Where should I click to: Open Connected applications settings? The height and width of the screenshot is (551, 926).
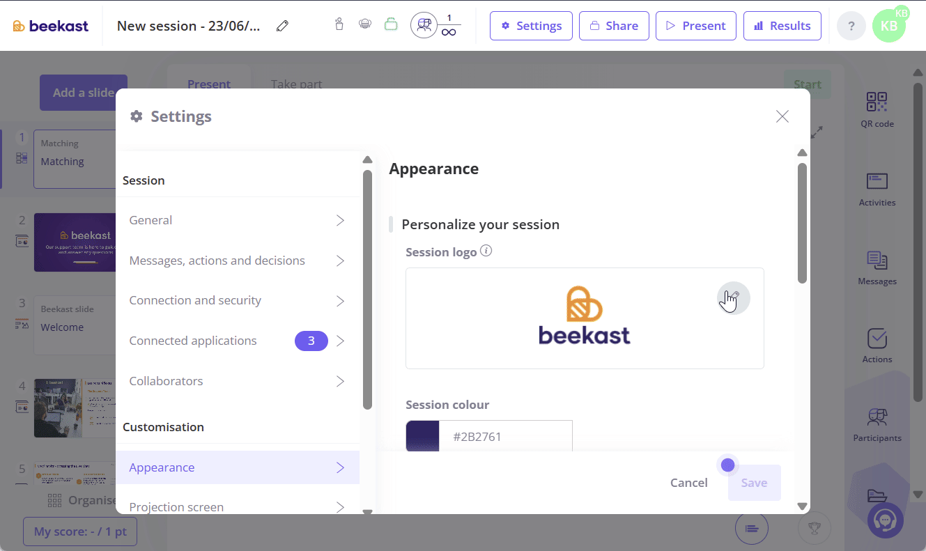coord(238,341)
